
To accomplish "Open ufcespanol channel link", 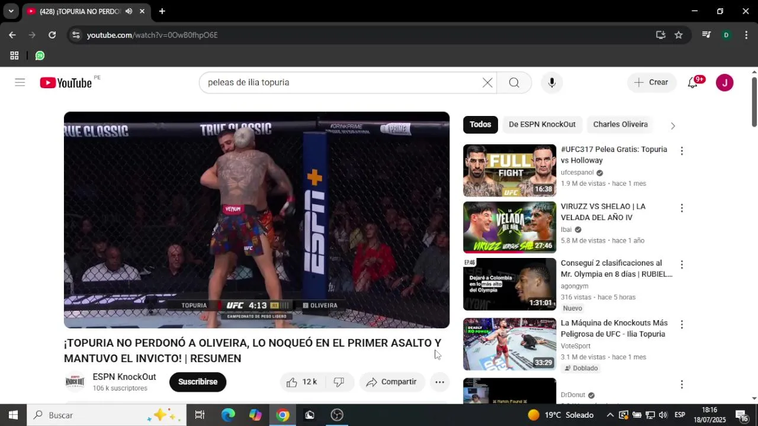I will coord(577,173).
